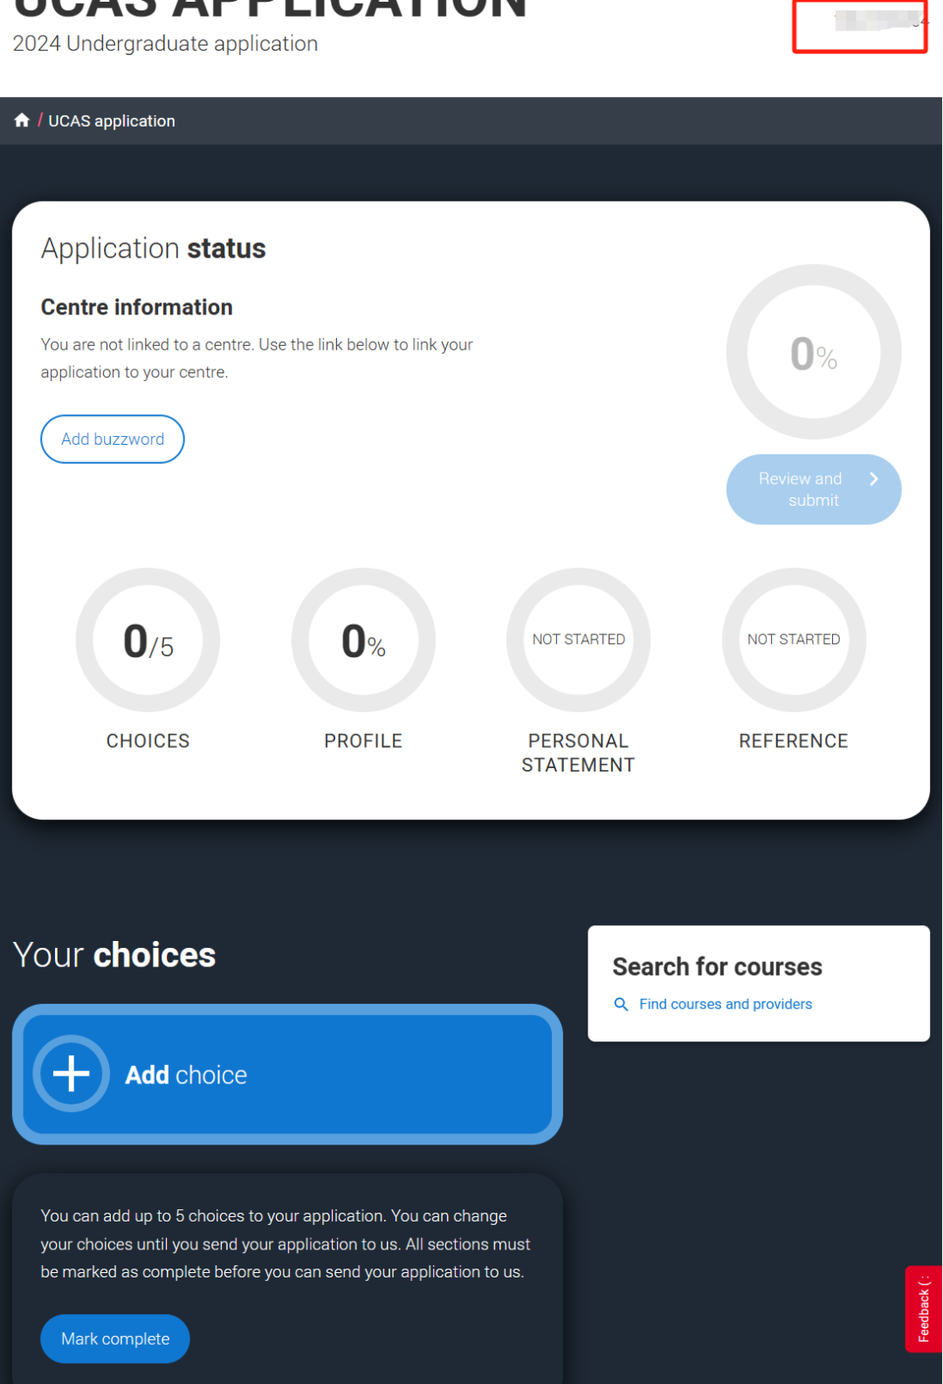Click the overall 0% application progress ring
Screen dimensions: 943x1384
814,352
